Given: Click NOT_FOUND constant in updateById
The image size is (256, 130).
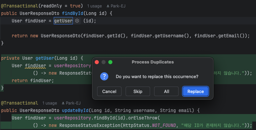Looking at the screenshot, I should (164, 125).
